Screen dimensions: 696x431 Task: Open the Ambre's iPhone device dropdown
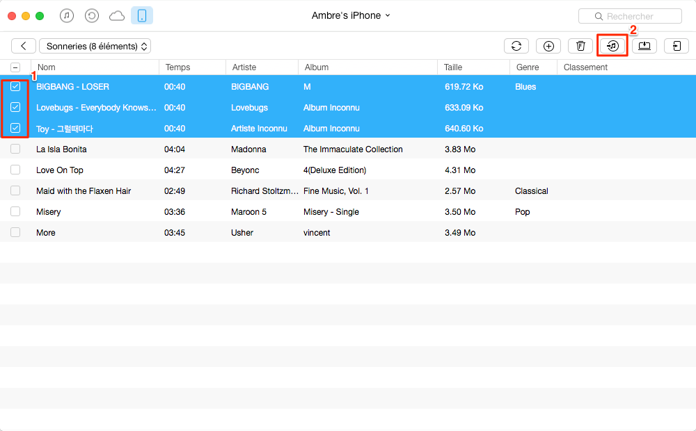tap(351, 15)
